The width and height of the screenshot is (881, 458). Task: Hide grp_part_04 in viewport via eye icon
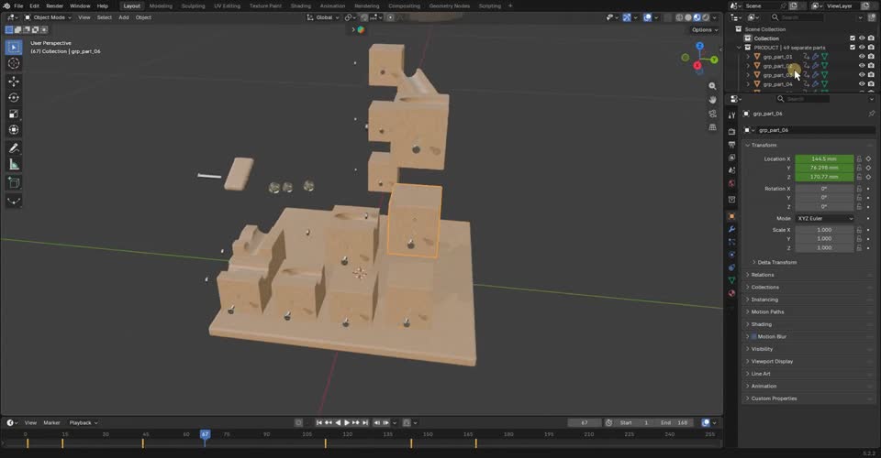point(862,84)
